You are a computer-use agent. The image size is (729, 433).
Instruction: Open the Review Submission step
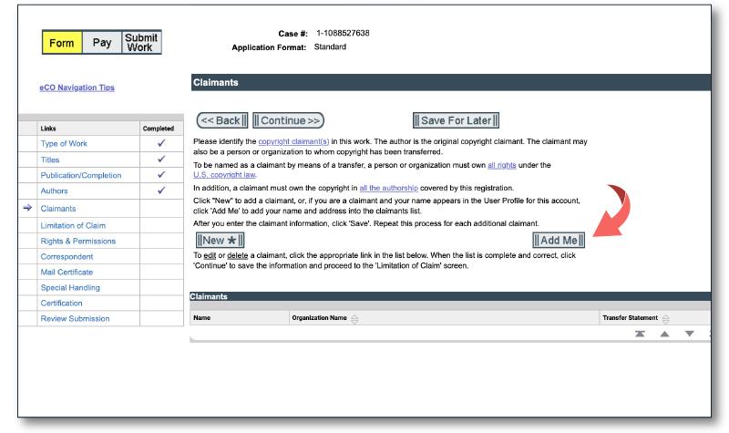(x=75, y=318)
